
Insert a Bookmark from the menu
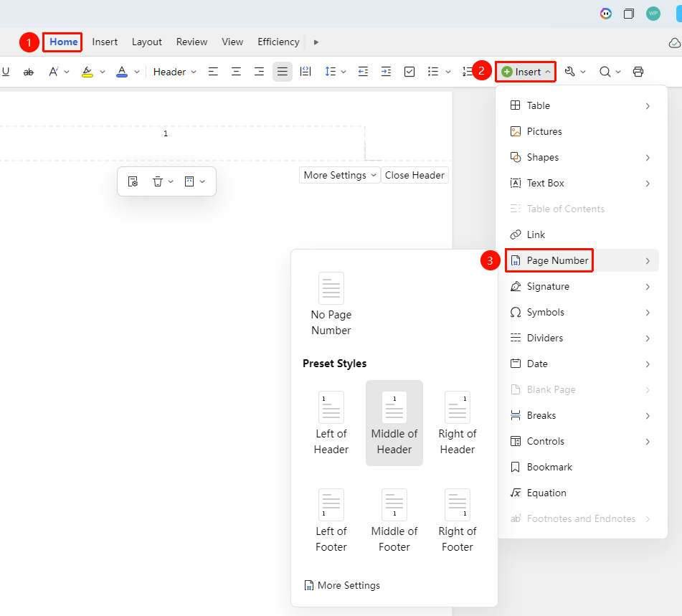click(x=582, y=468)
